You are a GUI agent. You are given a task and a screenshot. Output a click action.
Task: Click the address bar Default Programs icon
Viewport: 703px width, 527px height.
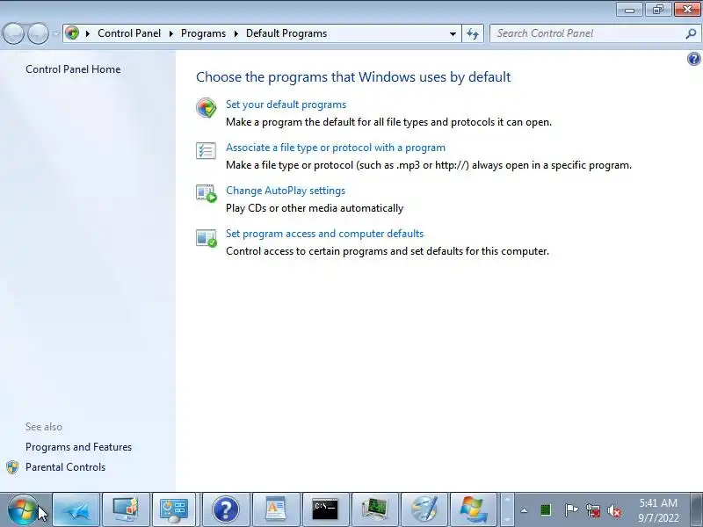tap(72, 33)
